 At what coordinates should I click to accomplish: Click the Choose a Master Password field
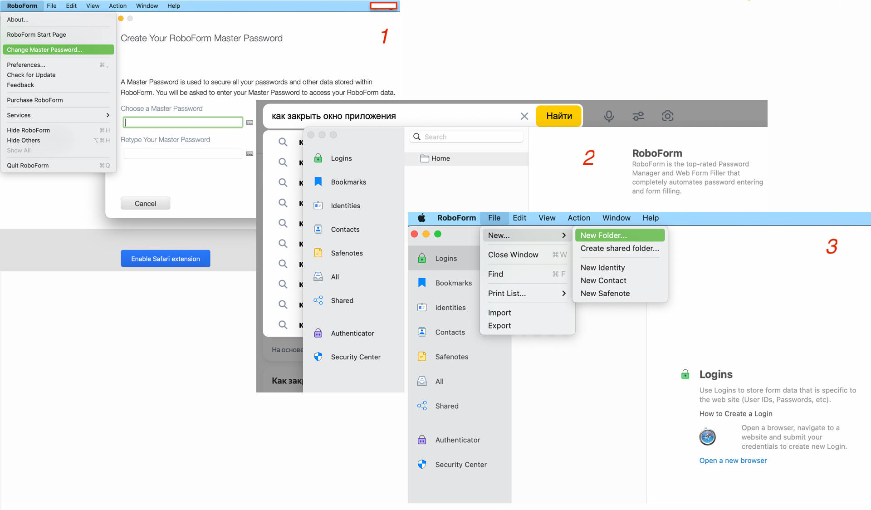click(183, 123)
